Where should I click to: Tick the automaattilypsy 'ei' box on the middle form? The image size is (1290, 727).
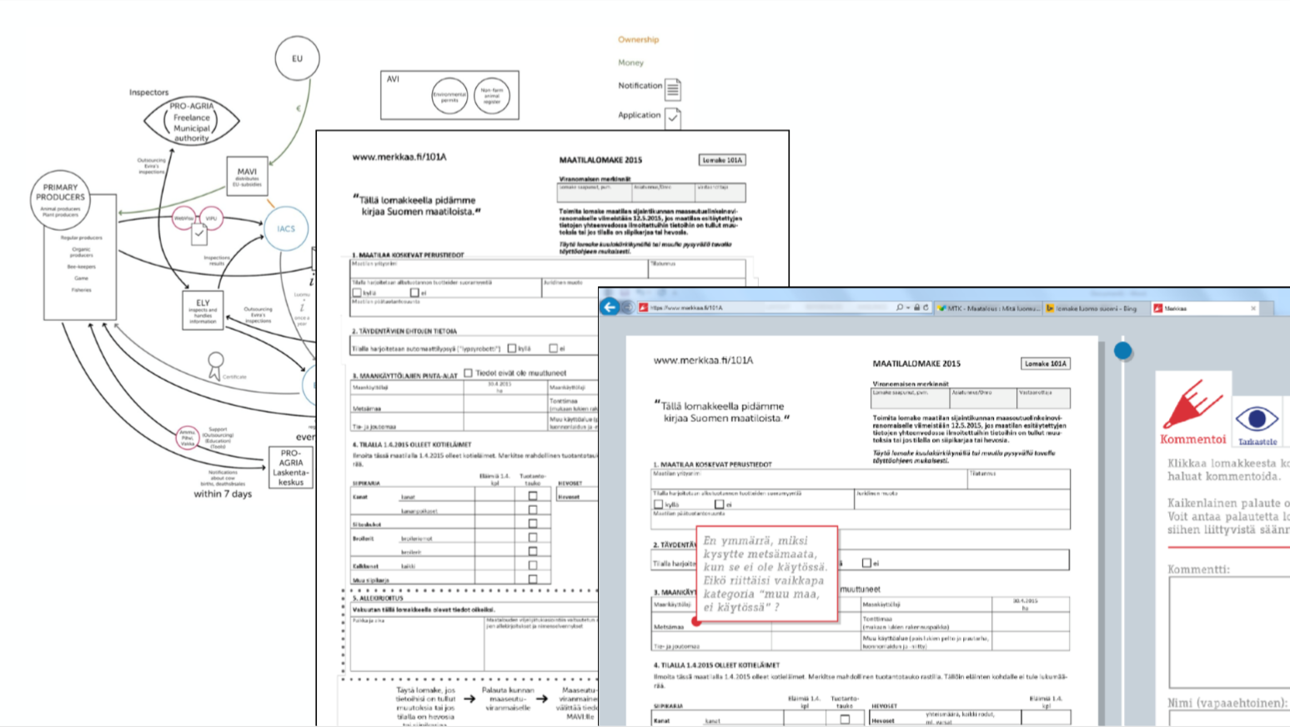coord(553,348)
